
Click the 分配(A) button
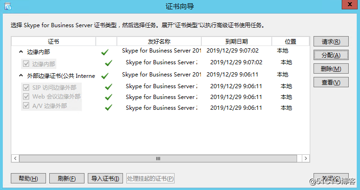coord(331,55)
